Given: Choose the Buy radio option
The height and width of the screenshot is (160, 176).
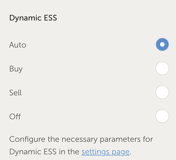Looking at the screenshot, I should coord(162,69).
